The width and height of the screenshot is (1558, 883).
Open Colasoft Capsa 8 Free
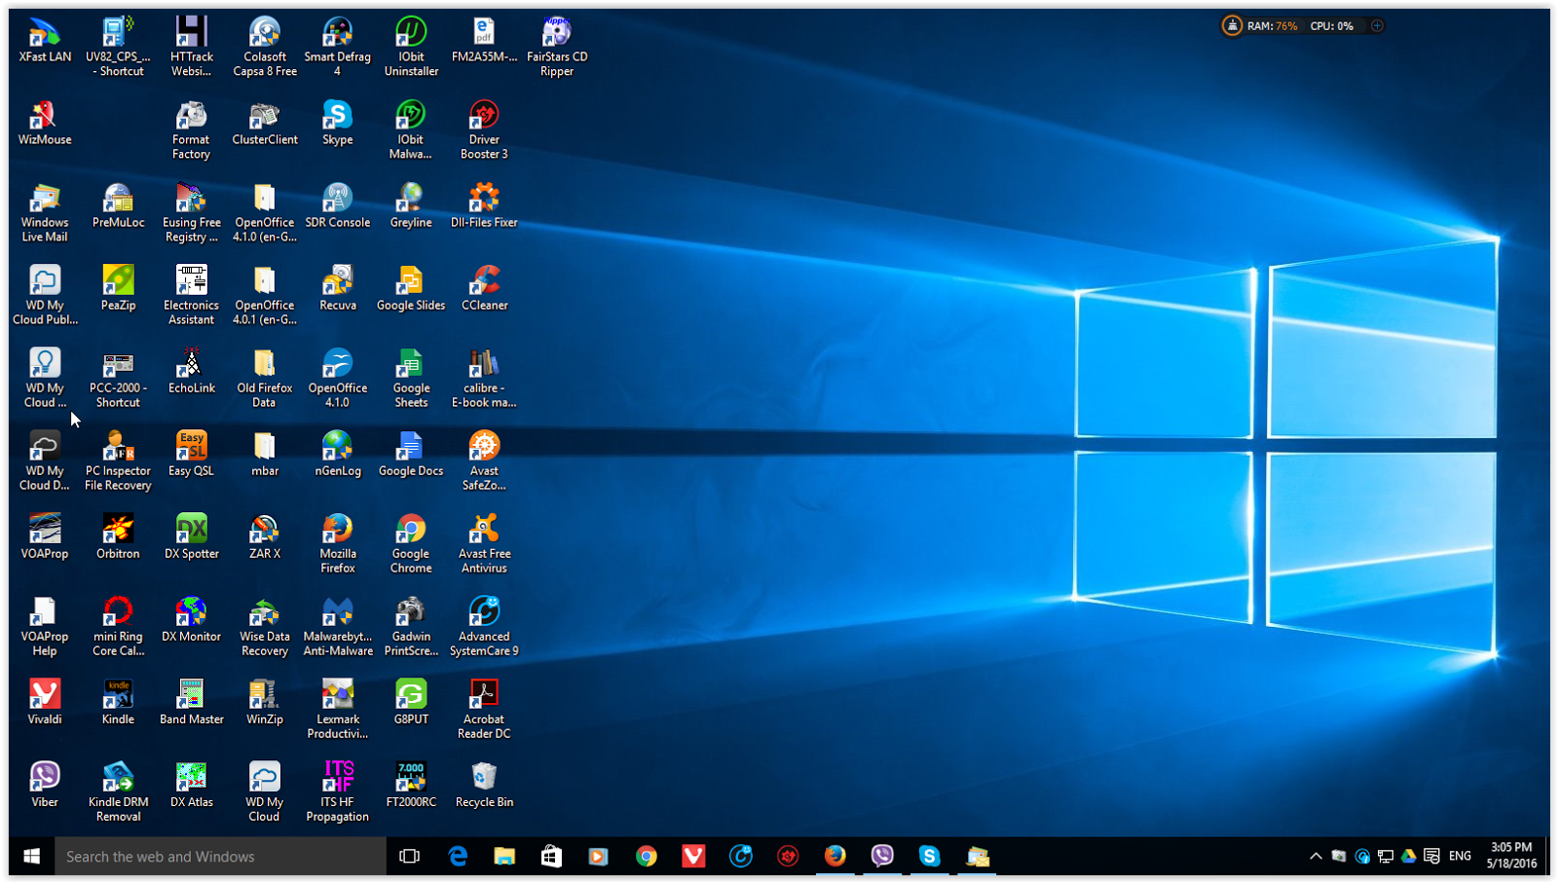click(x=264, y=47)
